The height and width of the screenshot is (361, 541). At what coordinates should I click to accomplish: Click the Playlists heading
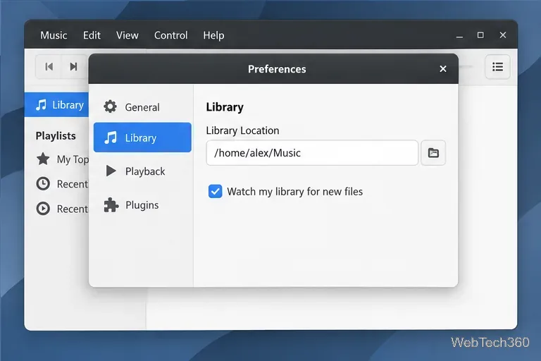click(56, 136)
